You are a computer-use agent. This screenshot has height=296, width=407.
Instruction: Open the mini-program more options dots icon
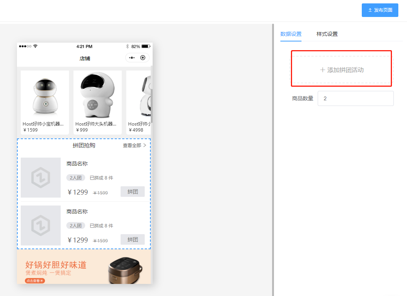point(132,58)
